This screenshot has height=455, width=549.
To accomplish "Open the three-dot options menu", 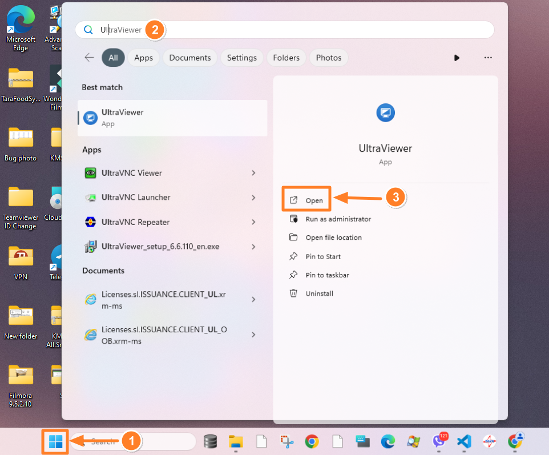I will point(488,58).
